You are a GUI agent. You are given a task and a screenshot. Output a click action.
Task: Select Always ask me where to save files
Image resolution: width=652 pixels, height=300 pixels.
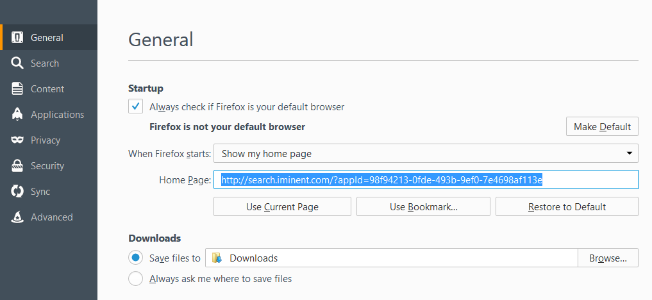[x=135, y=279]
